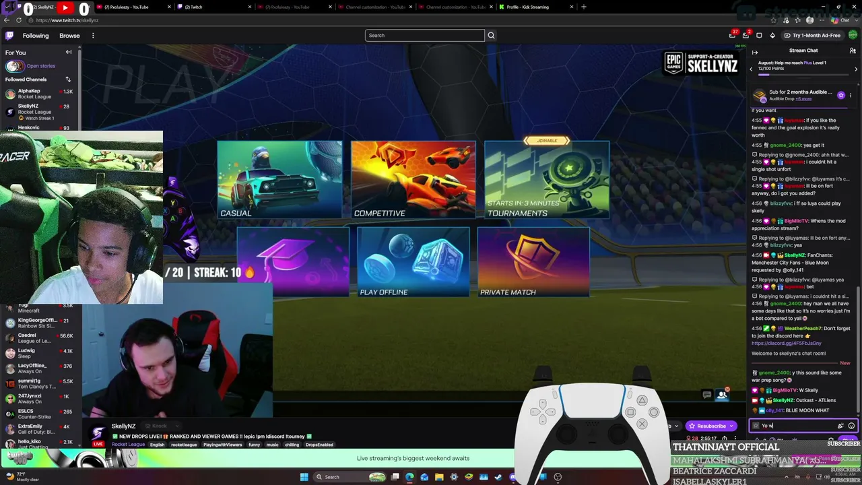Select the Casual playlist tile
The image size is (862, 485).
coord(279,179)
